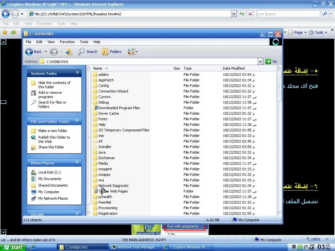335x251 pixels.
Task: Click the file list scroll down arrow
Action: (x=279, y=213)
